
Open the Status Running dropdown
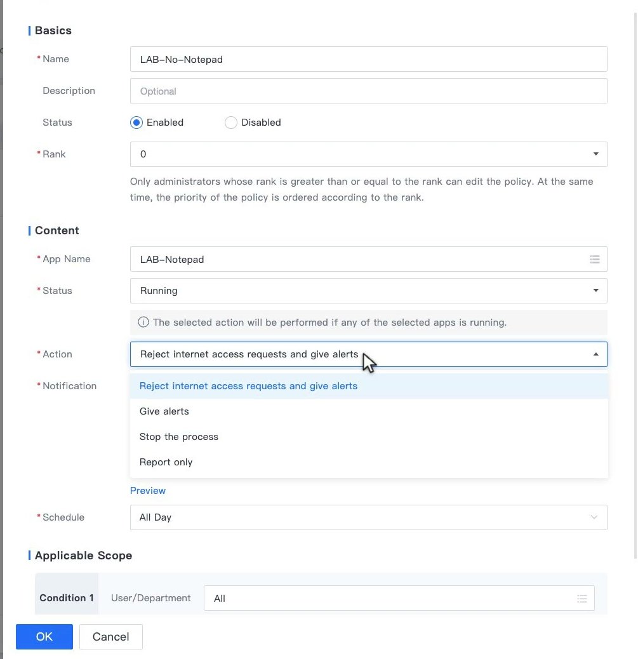pyautogui.click(x=368, y=291)
